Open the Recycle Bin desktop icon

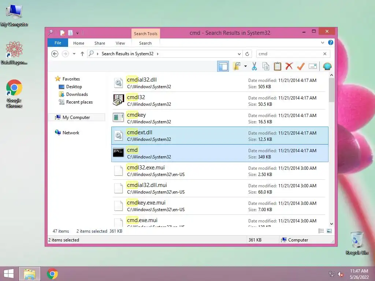pyautogui.click(x=357, y=243)
